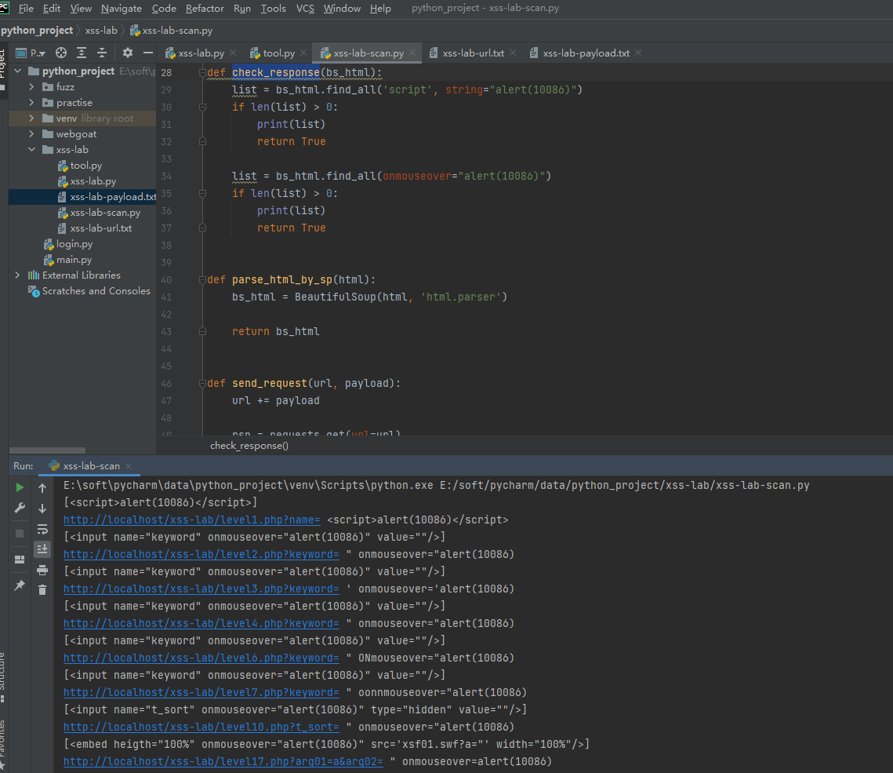Expand the fuzz folder
Image resolution: width=893 pixels, height=773 pixels.
pyautogui.click(x=31, y=86)
